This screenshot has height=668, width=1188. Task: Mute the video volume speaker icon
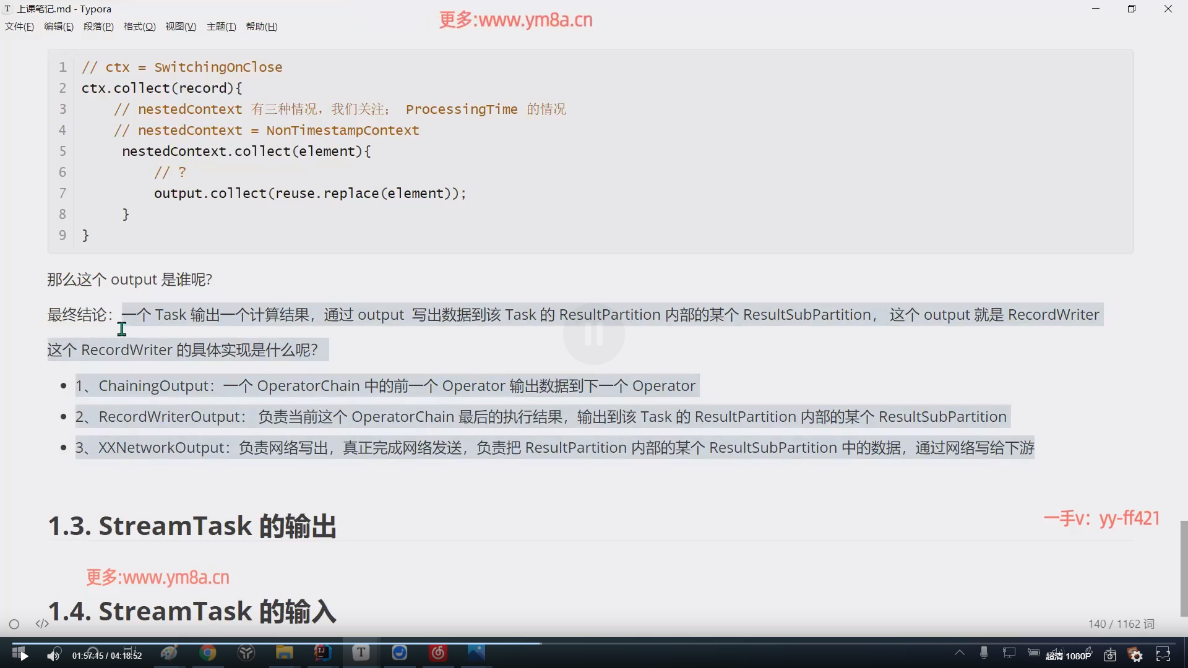click(54, 655)
